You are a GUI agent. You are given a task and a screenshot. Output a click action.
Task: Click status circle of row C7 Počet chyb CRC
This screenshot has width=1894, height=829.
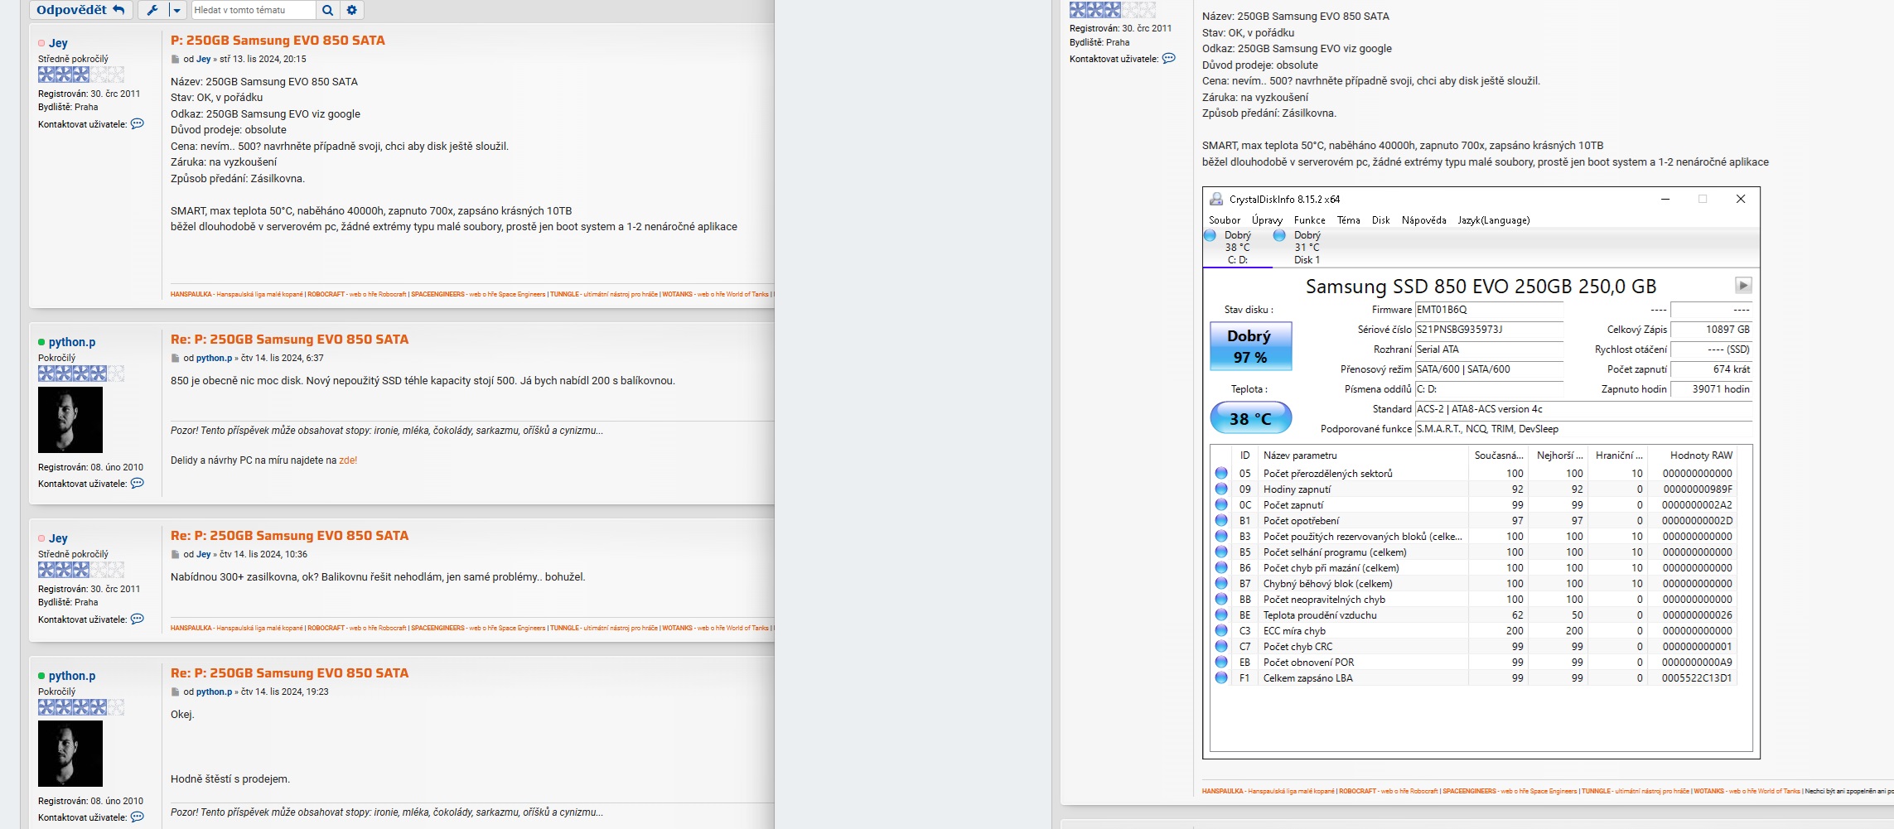1221,647
